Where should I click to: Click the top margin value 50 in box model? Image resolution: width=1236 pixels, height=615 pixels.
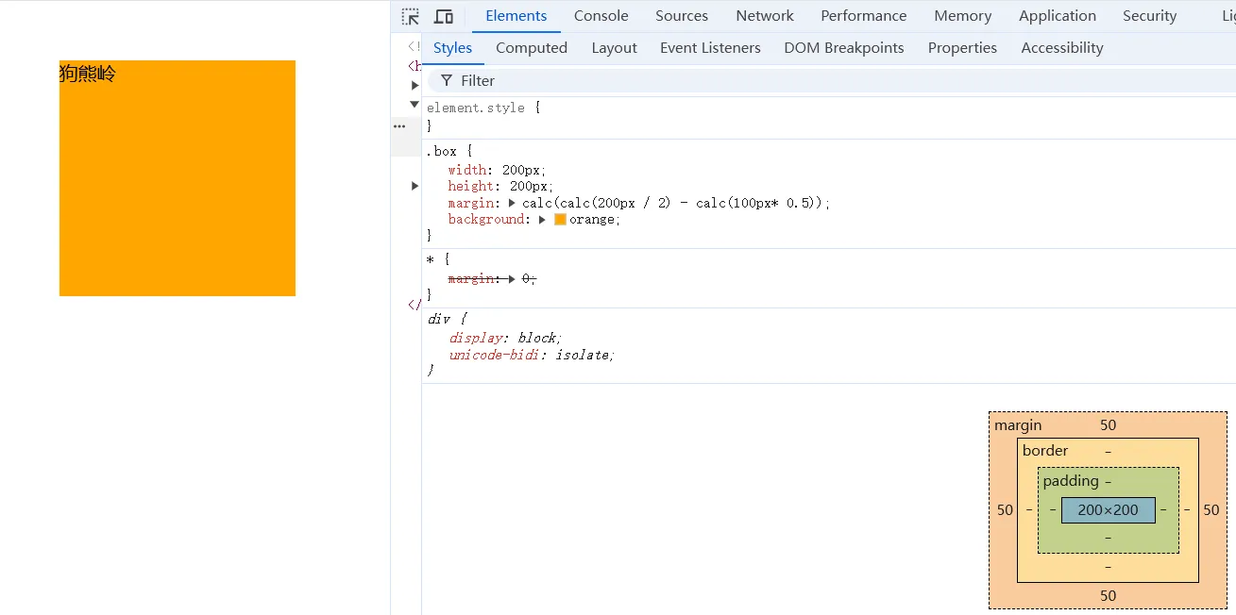tap(1109, 425)
